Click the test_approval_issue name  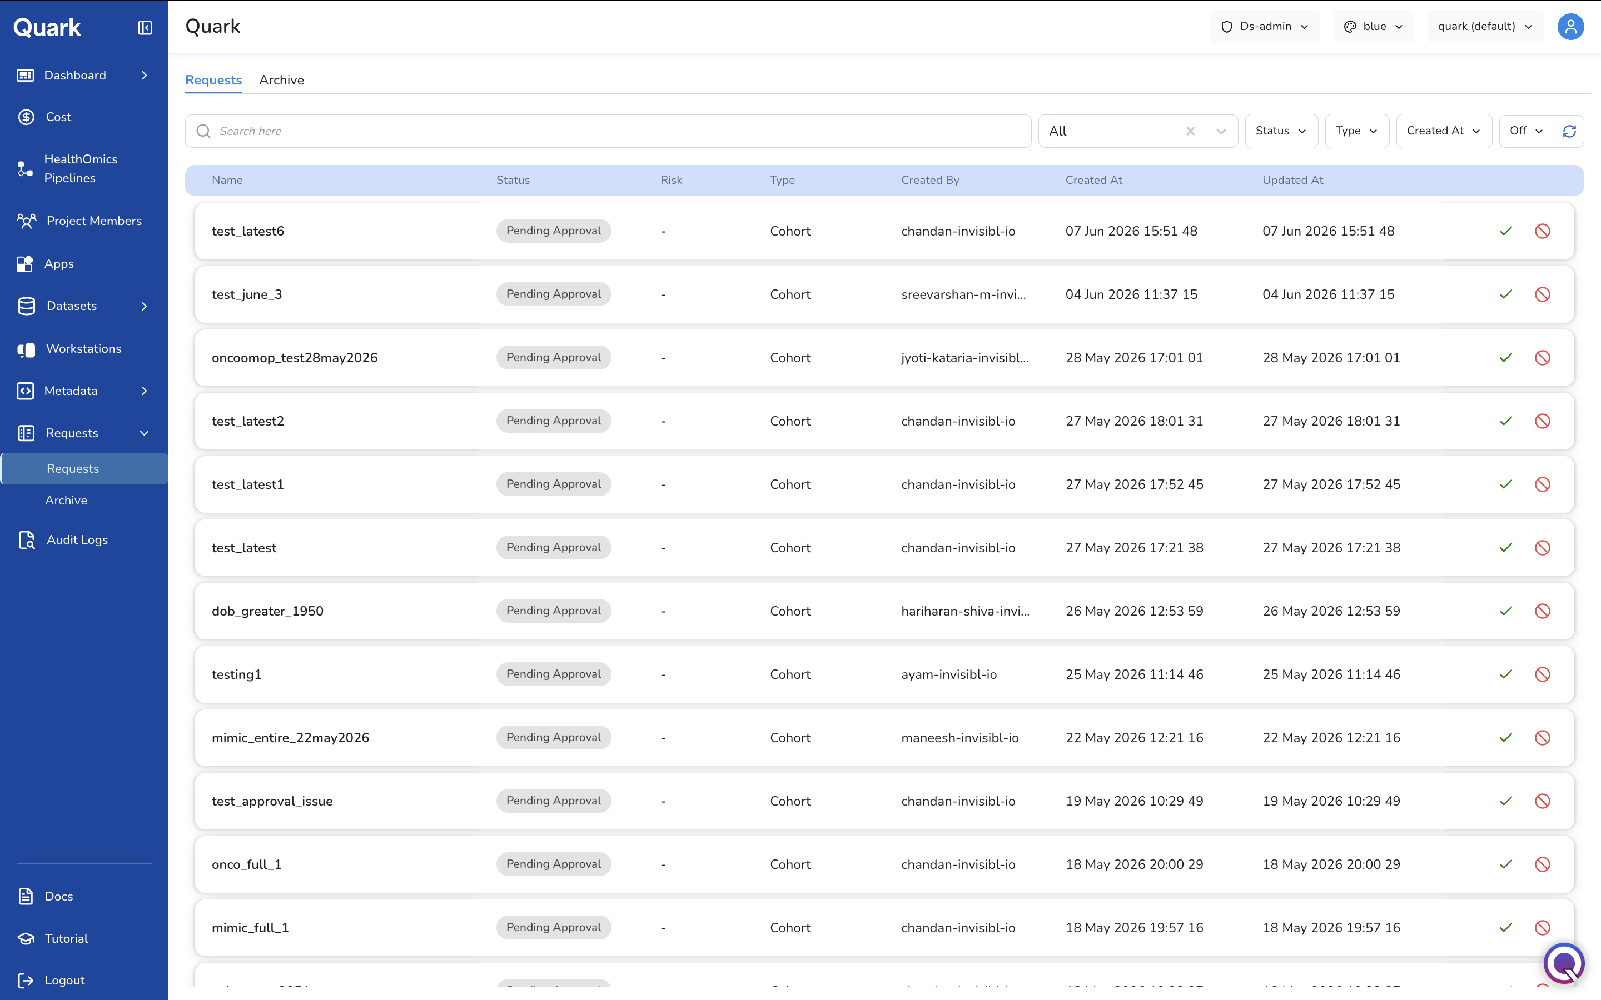(272, 801)
